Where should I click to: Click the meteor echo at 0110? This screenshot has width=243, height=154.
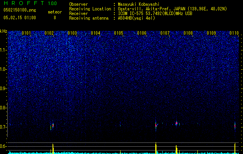(235, 126)
